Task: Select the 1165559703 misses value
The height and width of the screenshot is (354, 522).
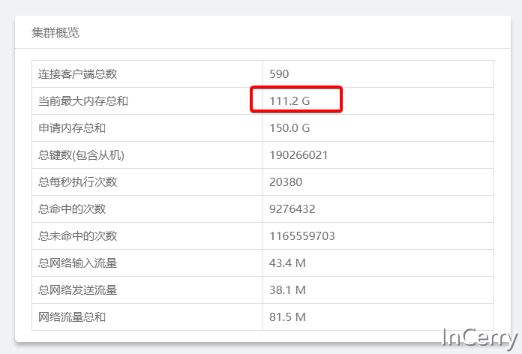Action: (301, 236)
